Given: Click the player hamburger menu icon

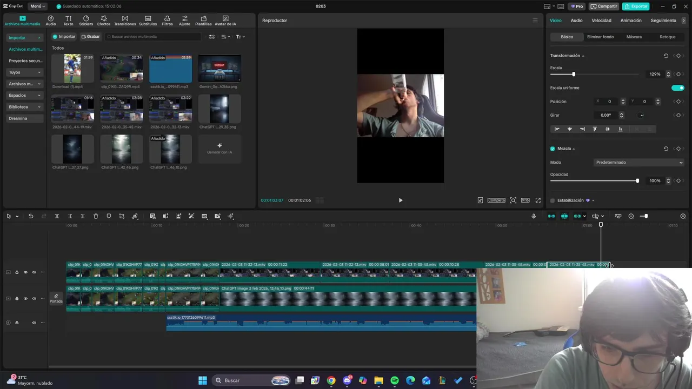Looking at the screenshot, I should coord(535,21).
